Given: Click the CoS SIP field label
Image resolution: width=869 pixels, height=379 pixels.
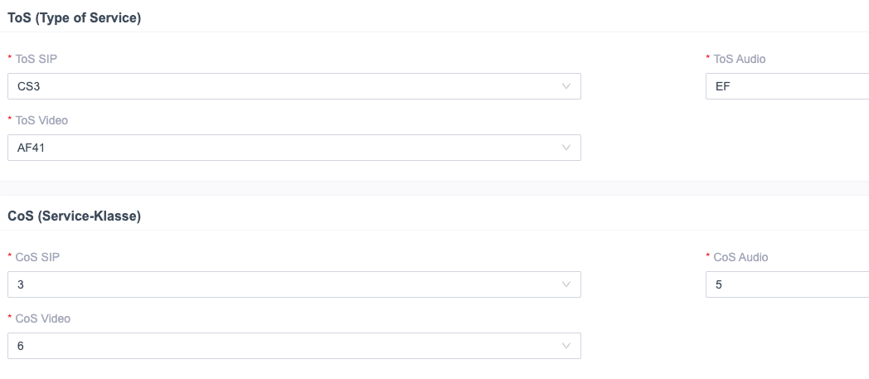Looking at the screenshot, I should (x=37, y=257).
